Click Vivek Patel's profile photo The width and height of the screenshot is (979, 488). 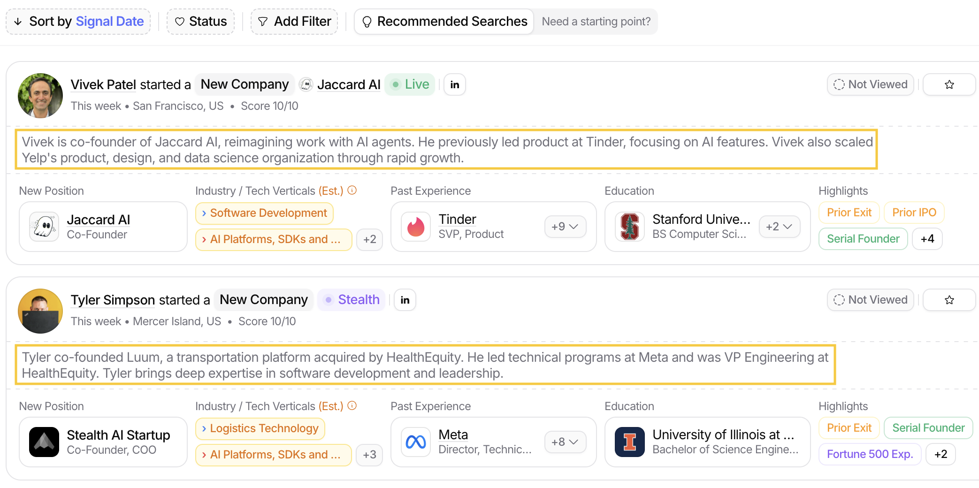(40, 95)
